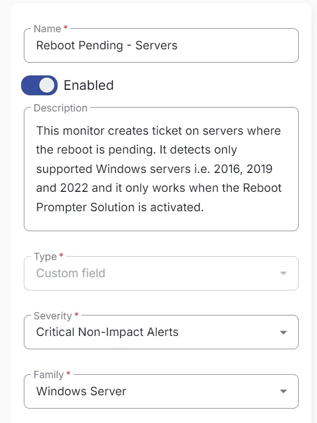The width and height of the screenshot is (317, 423).
Task: Click the Name field label
Action: tap(47, 29)
